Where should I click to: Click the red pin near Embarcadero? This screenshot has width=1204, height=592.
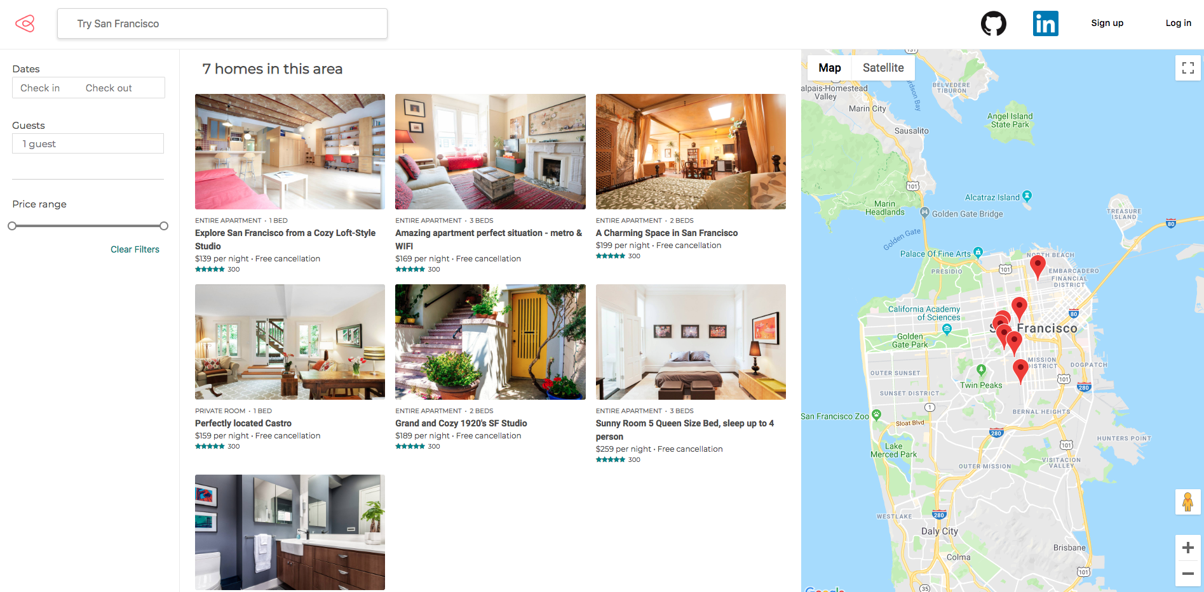pyautogui.click(x=1037, y=266)
